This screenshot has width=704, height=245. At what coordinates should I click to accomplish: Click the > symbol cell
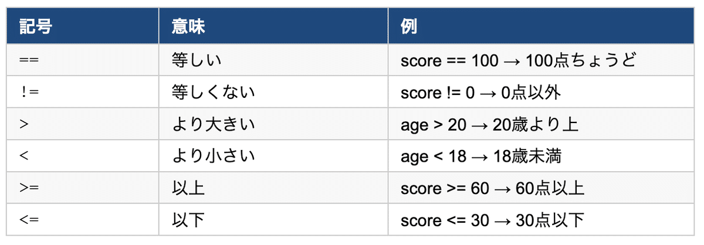[x=23, y=124]
